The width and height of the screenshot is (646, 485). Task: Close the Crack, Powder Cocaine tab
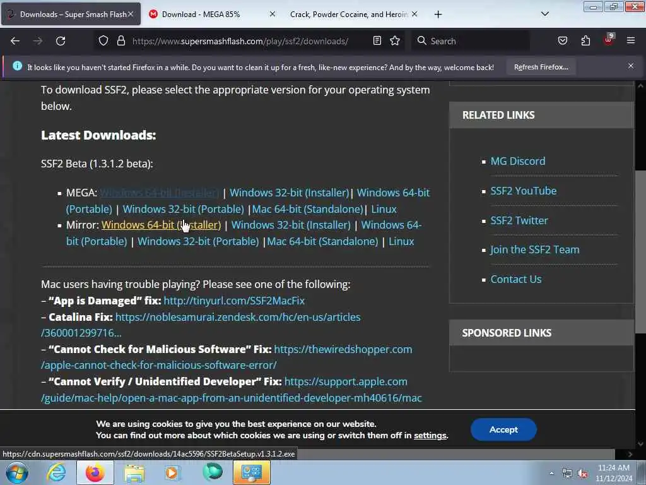414,14
